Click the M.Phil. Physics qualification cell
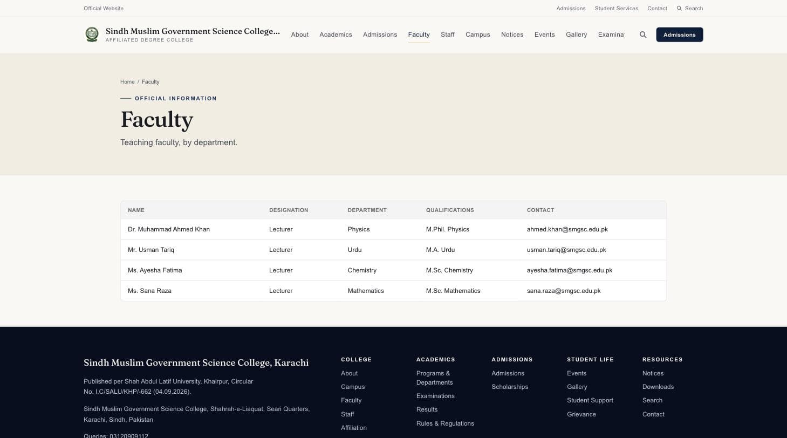The width and height of the screenshot is (787, 438). click(x=448, y=229)
